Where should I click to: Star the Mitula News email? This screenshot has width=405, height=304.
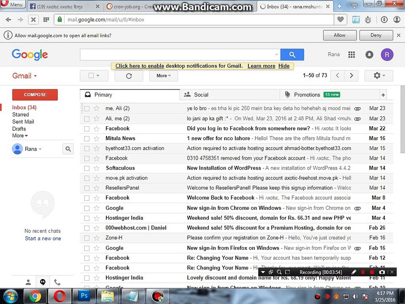(x=97, y=138)
